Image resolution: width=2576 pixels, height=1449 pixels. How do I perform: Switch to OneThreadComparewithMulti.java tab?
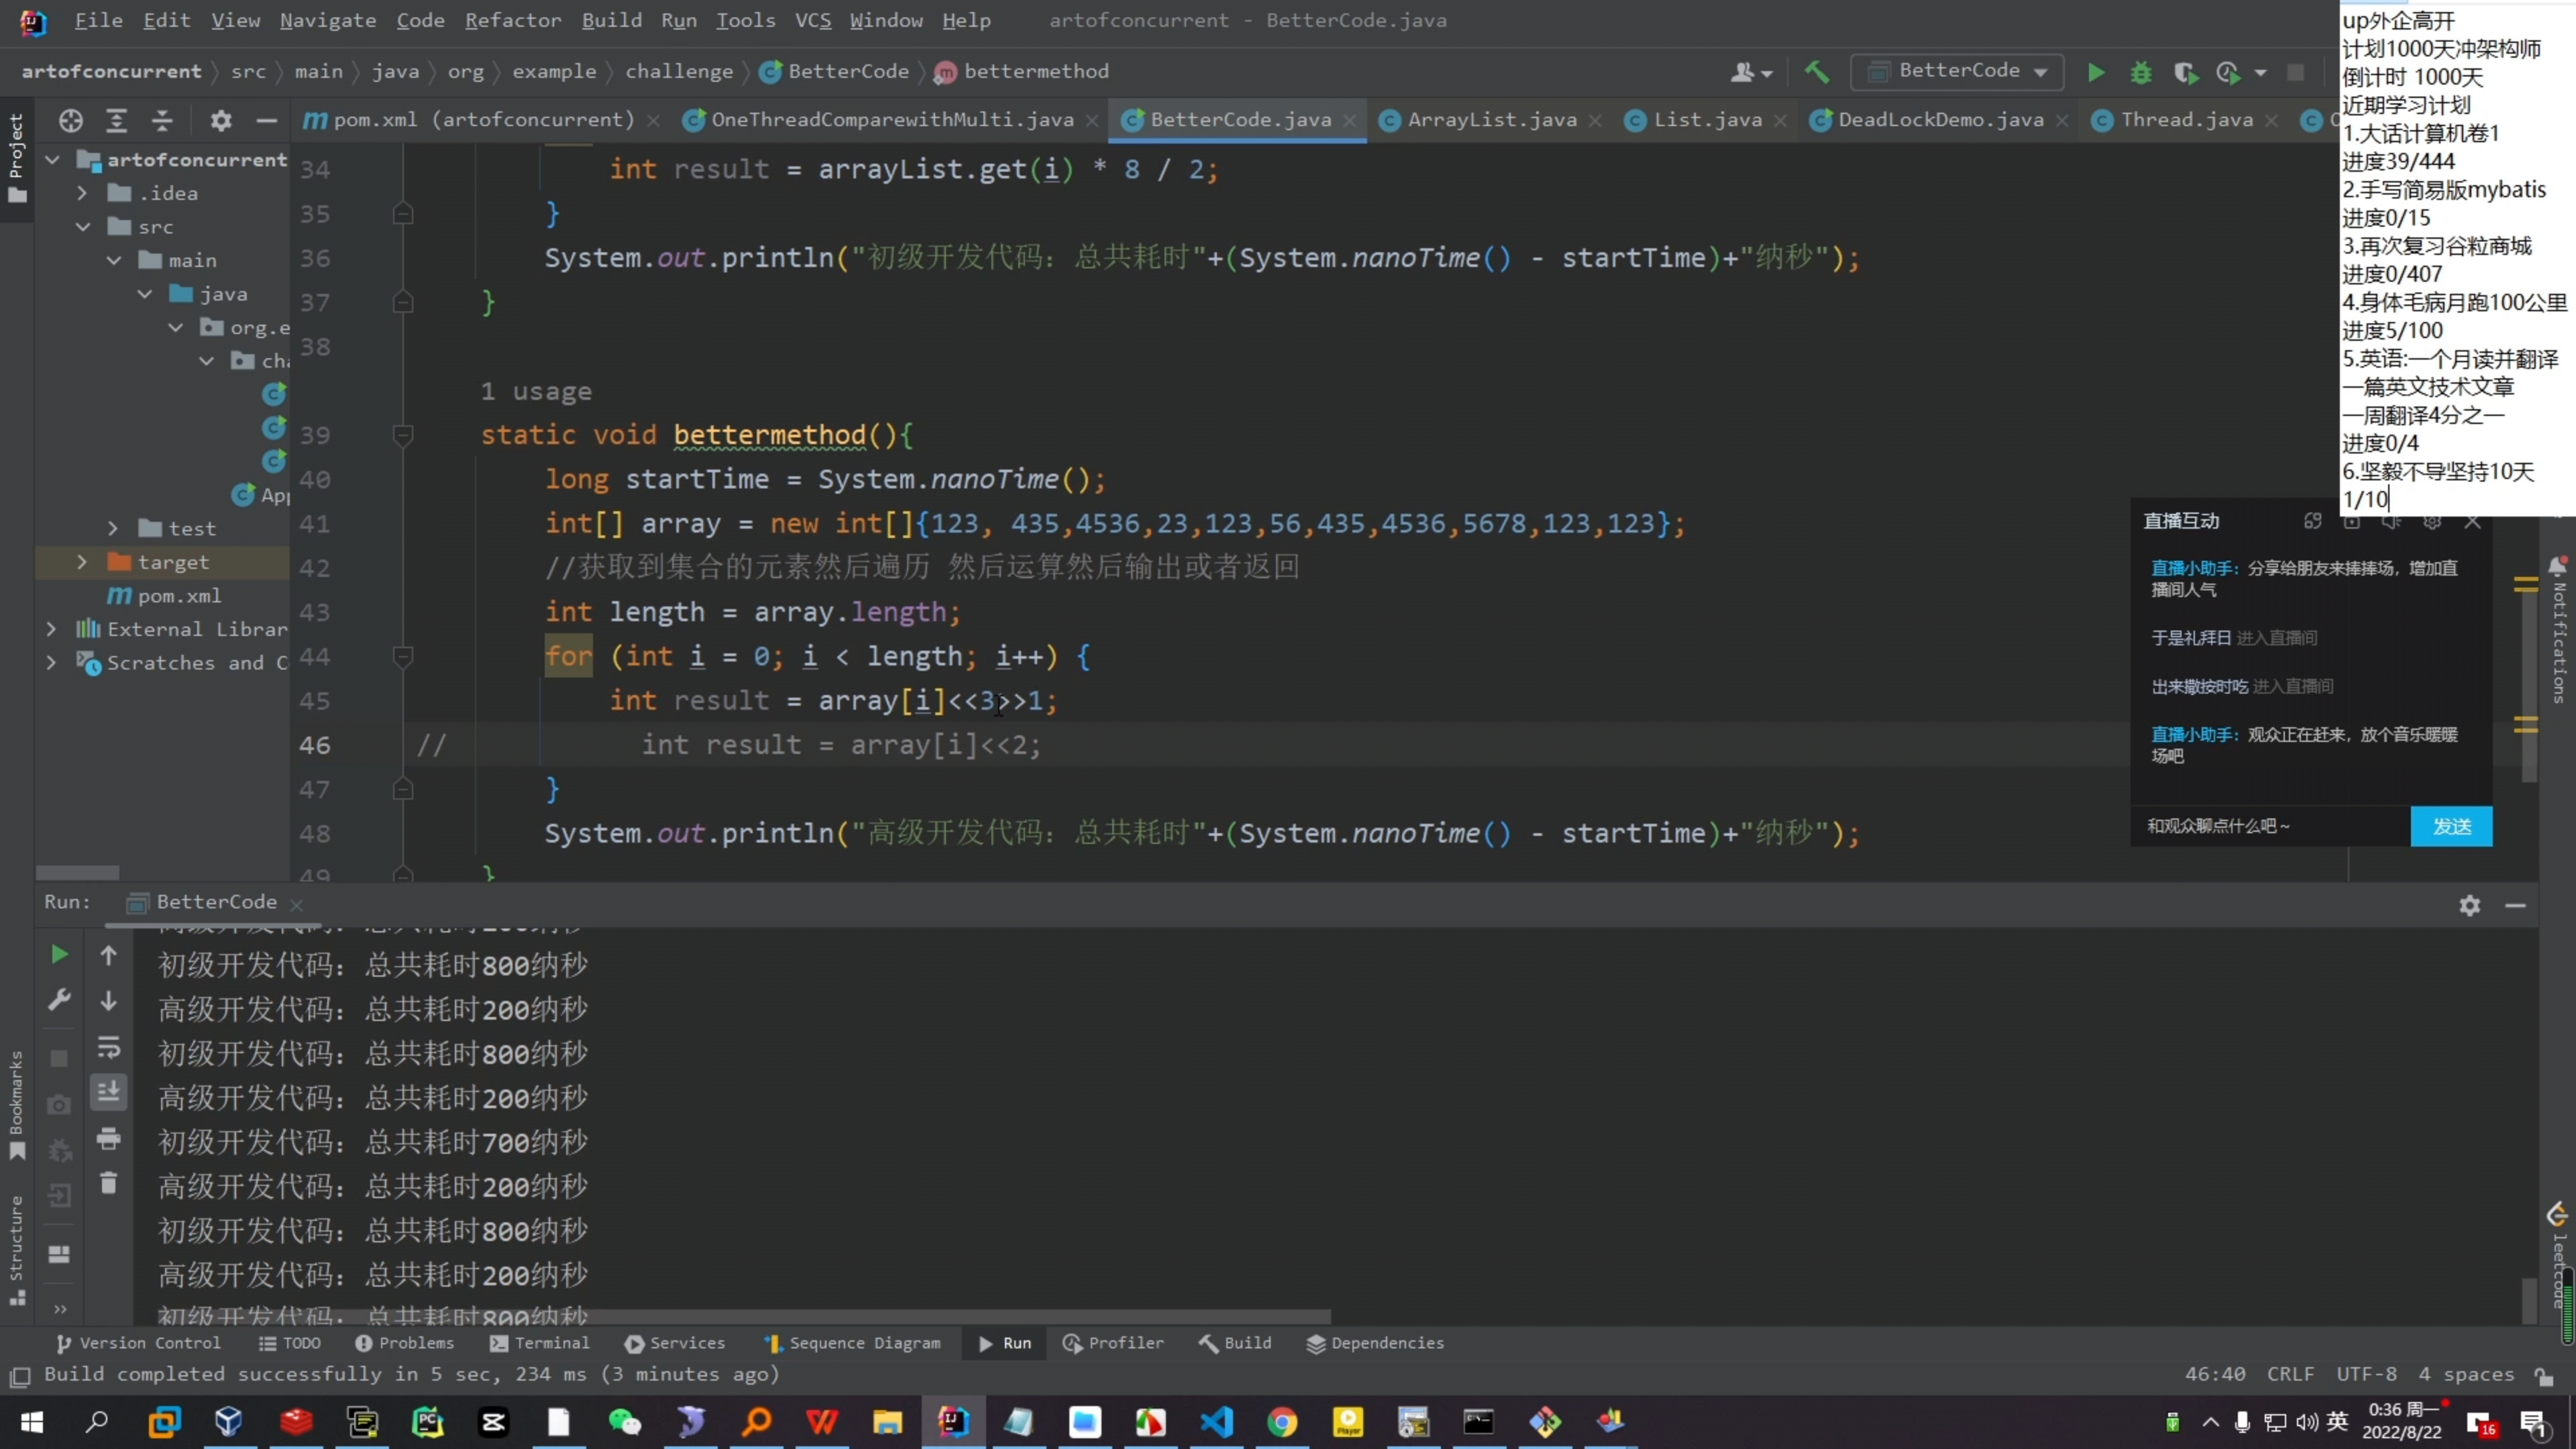892,120
